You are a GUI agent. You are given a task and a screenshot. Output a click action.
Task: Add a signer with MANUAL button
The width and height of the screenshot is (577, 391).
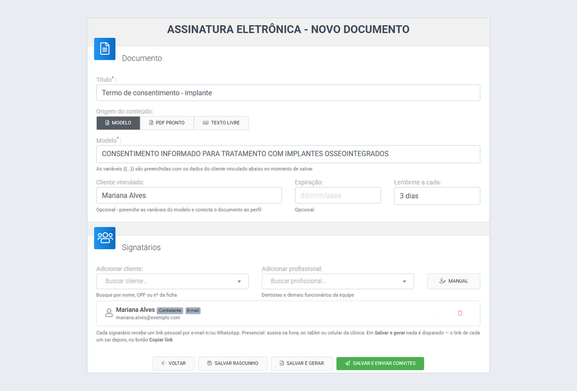click(453, 281)
